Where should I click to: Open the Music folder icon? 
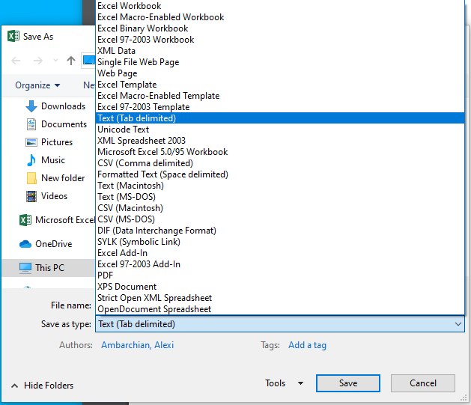(31, 160)
